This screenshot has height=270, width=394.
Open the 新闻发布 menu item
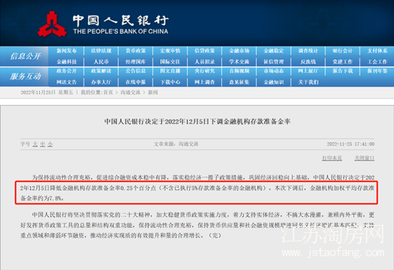click(67, 51)
